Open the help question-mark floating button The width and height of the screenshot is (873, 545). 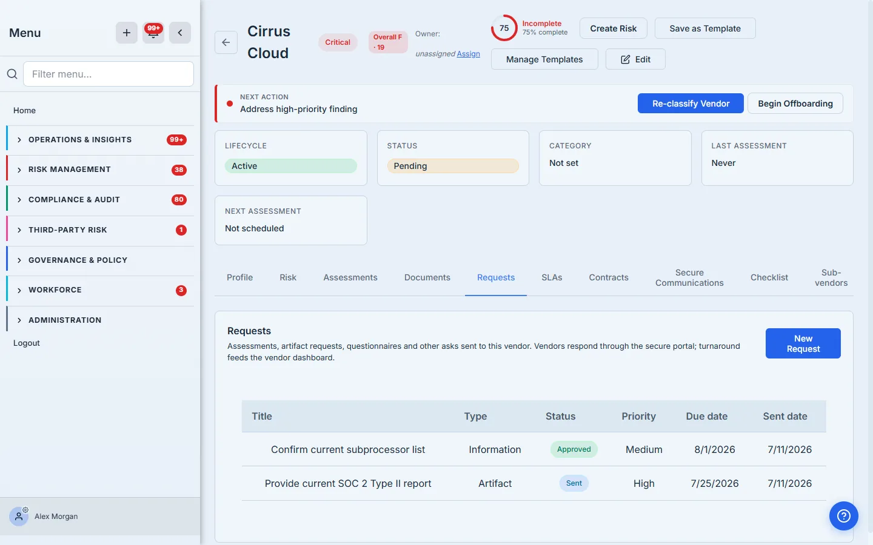click(x=844, y=516)
